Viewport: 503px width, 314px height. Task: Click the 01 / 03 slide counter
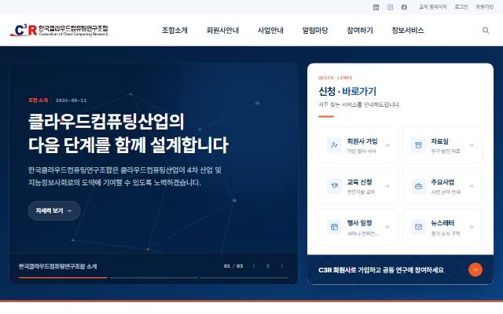pyautogui.click(x=233, y=266)
